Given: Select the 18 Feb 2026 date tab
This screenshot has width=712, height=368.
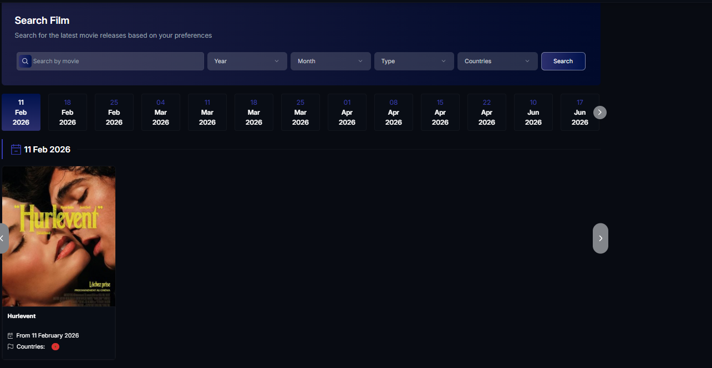Looking at the screenshot, I should coord(68,113).
